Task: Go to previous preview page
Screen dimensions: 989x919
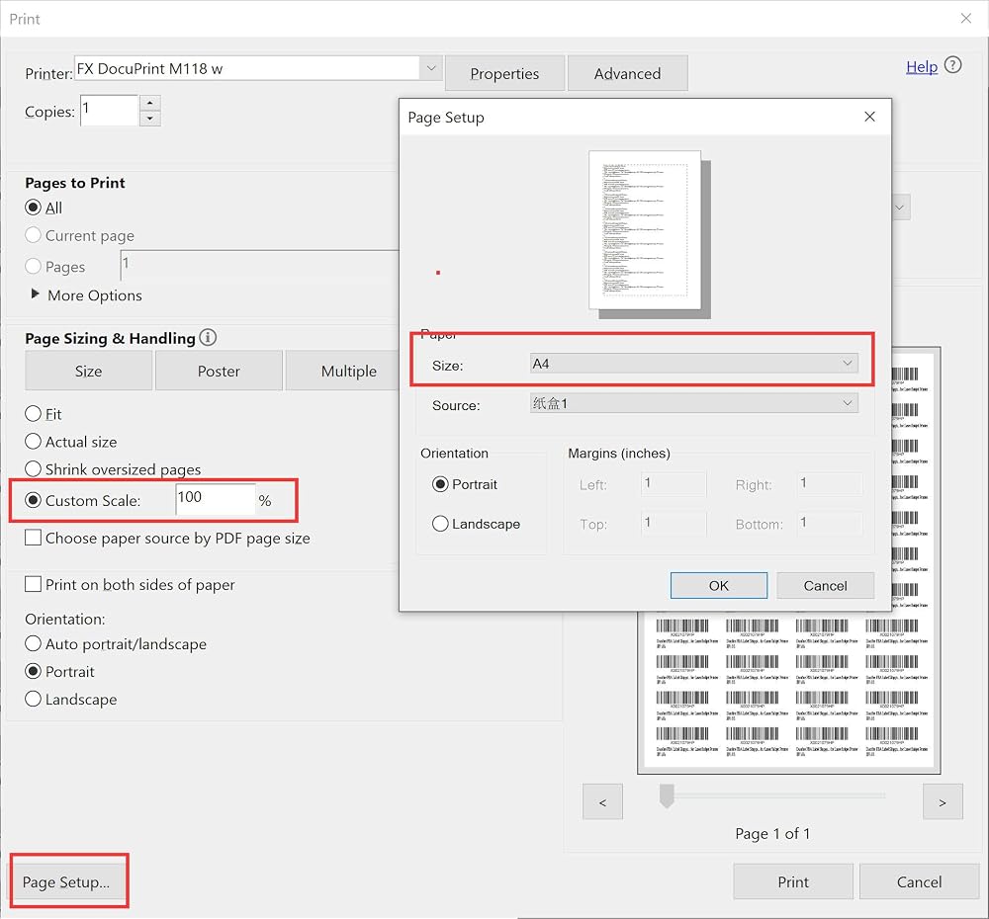Action: (x=602, y=801)
